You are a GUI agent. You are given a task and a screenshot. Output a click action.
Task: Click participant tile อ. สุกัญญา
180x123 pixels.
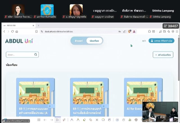click(x=76, y=11)
